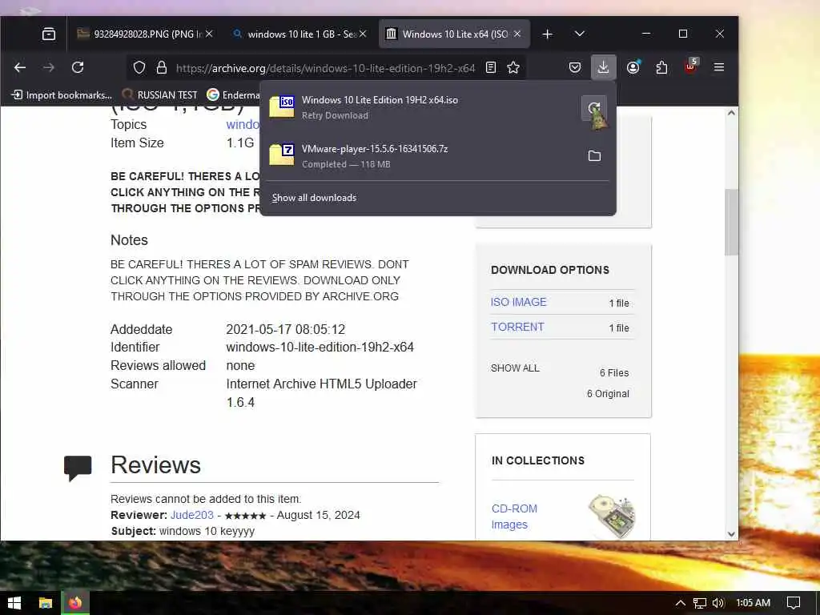This screenshot has width=820, height=615.
Task: Show hidden system tray icons
Action: pos(681,603)
